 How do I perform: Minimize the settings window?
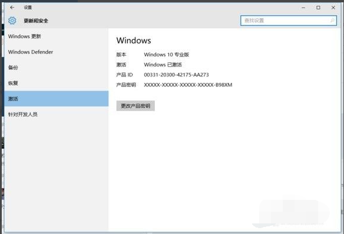pos(303,8)
